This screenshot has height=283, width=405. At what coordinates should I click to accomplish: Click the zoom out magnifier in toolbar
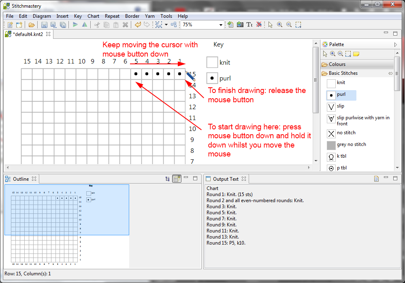tap(289, 25)
